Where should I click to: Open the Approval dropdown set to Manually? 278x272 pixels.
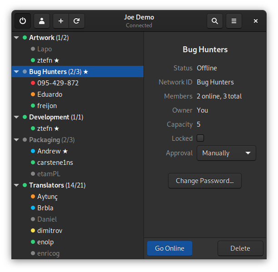[226, 153]
